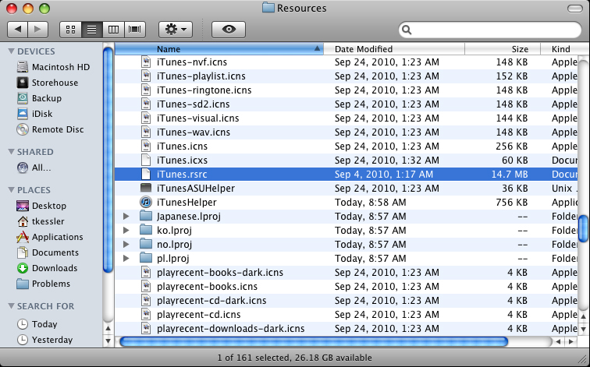
Task: Click the horizontal scroll left arrow
Action: click(x=559, y=342)
